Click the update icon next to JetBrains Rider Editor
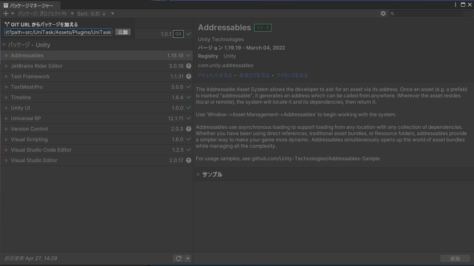Image resolution: width=474 pixels, height=266 pixels. tap(188, 65)
